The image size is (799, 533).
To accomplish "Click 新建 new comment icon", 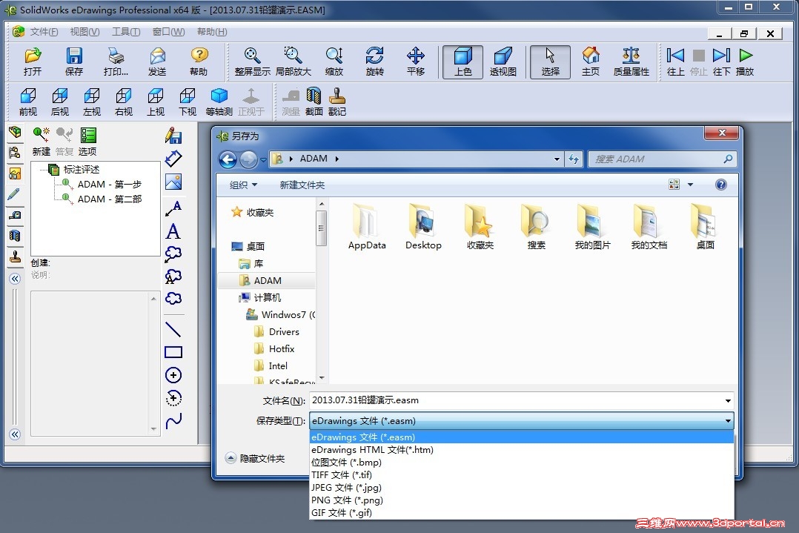I will coord(41,141).
